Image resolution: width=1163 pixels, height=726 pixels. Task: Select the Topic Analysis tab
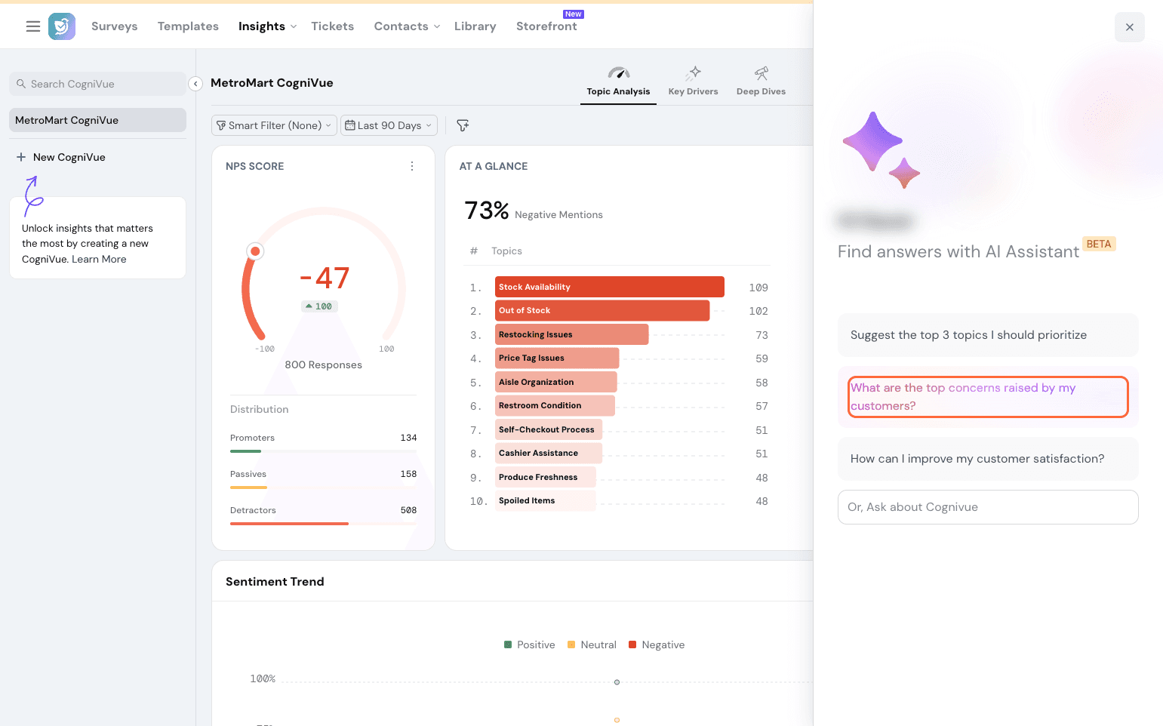[618, 82]
